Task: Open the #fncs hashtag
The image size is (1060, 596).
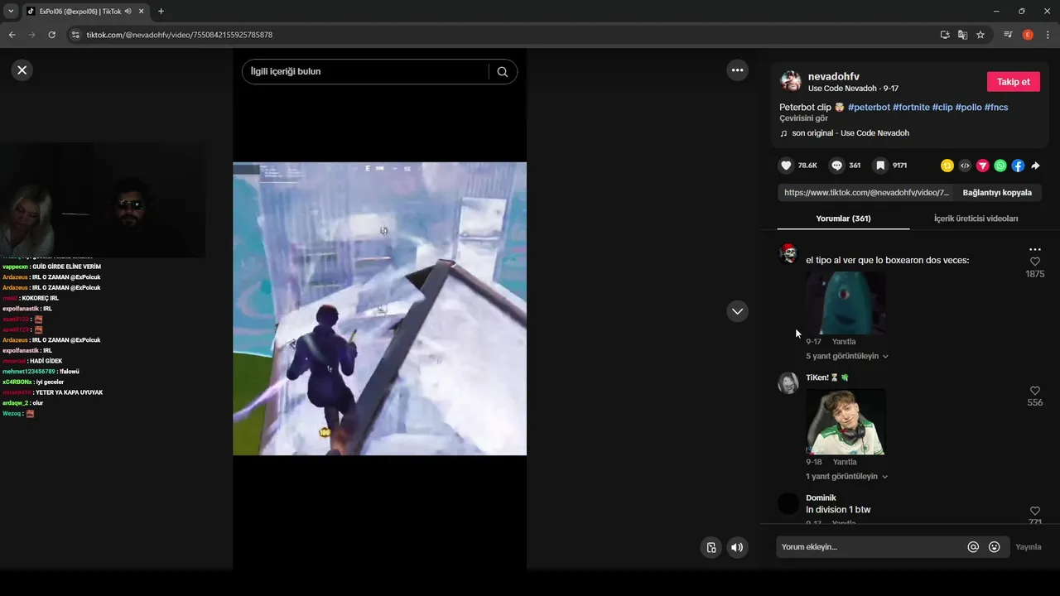Action: pyautogui.click(x=996, y=108)
